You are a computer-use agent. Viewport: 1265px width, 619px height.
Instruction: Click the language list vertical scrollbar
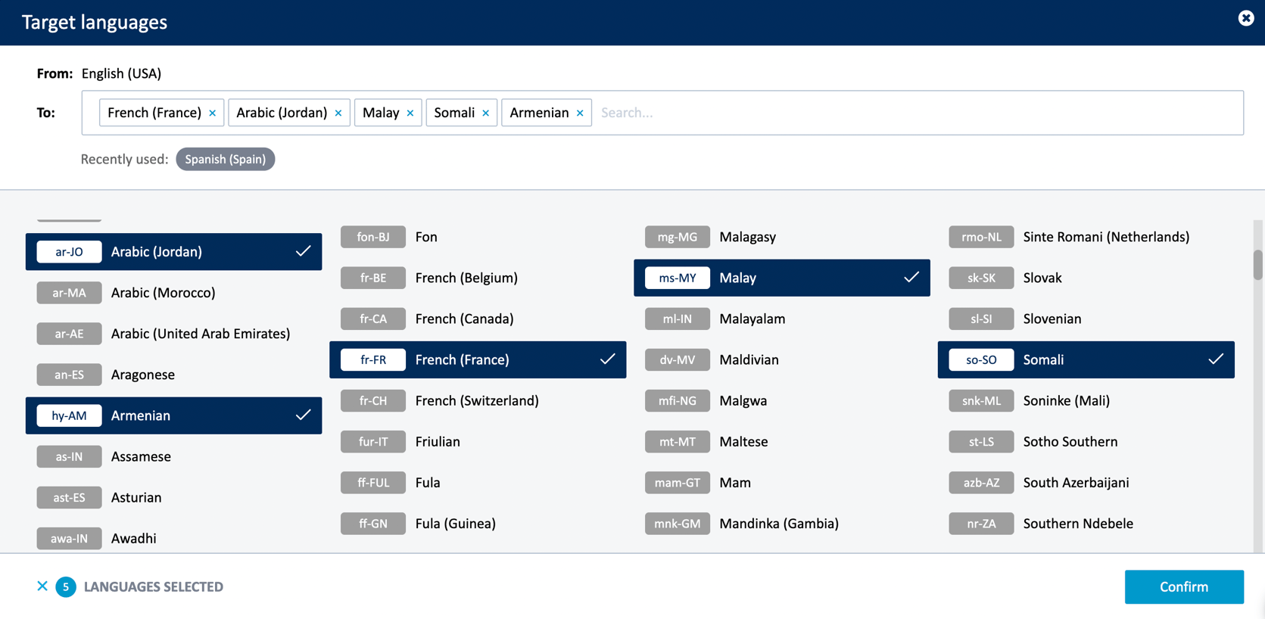point(1257,265)
